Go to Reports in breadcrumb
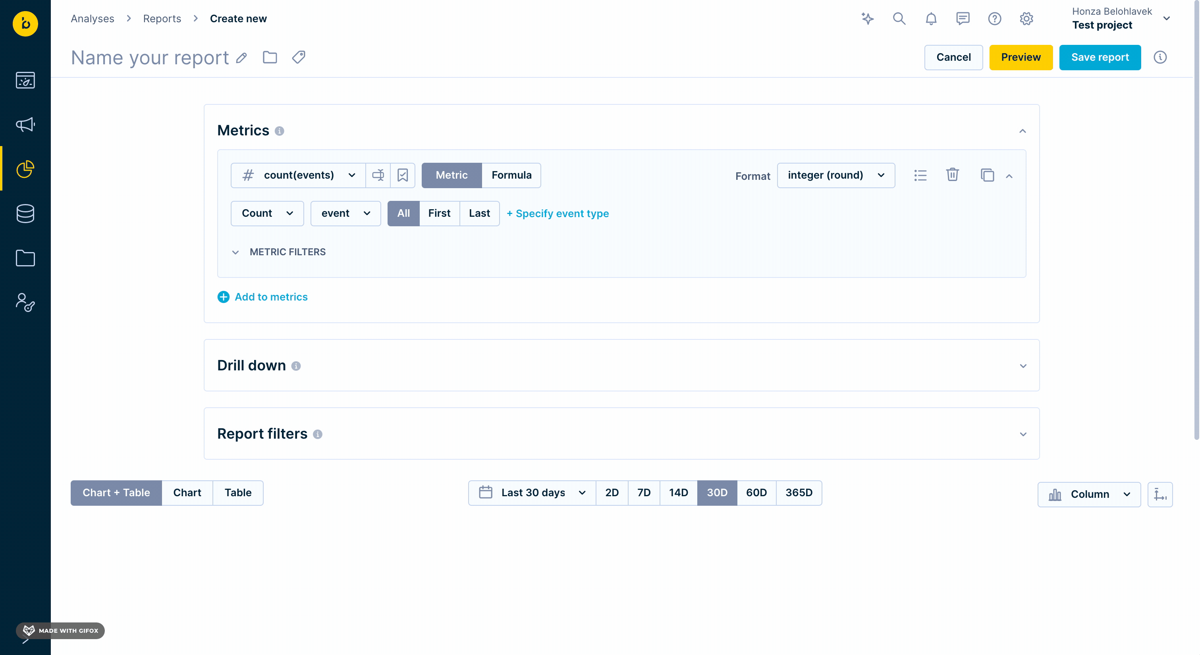Viewport: 1200px width, 655px height. point(162,19)
